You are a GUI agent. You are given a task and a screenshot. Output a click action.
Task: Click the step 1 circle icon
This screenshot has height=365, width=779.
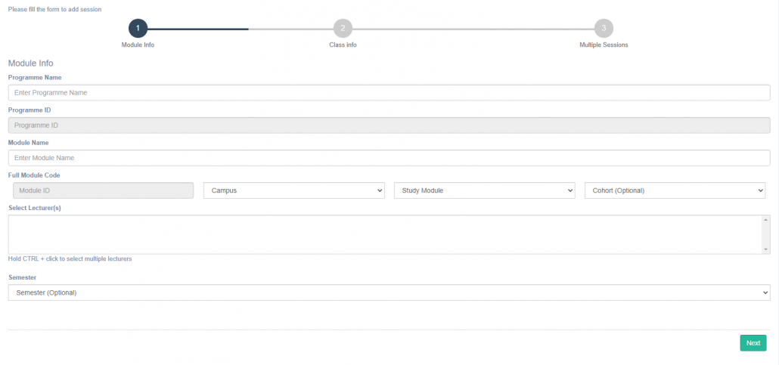[138, 28]
